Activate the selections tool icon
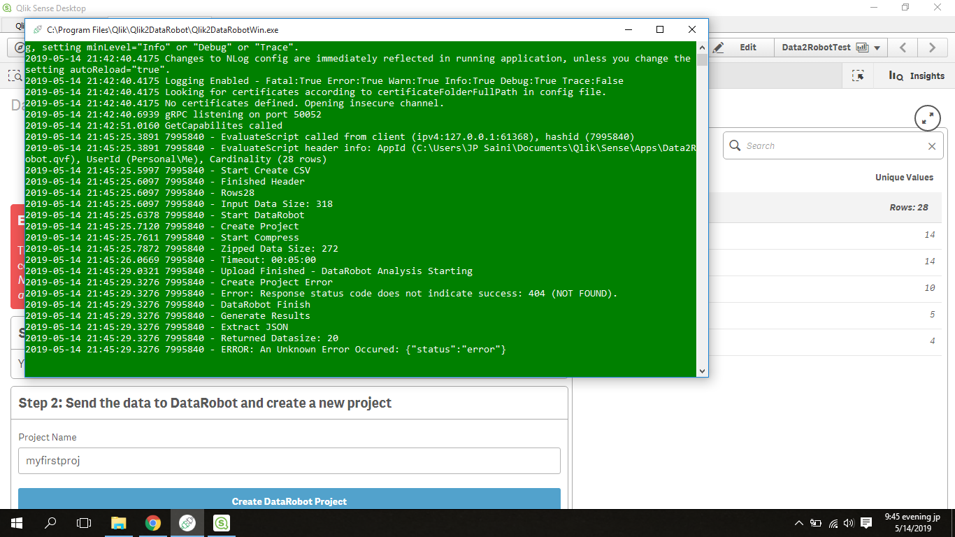The width and height of the screenshot is (955, 537). [859, 76]
